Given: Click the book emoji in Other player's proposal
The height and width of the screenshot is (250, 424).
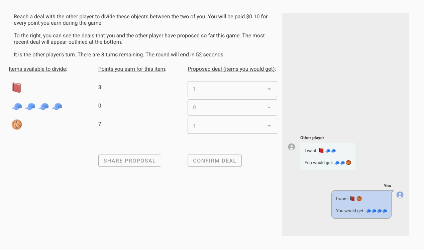Looking at the screenshot, I should [x=321, y=151].
